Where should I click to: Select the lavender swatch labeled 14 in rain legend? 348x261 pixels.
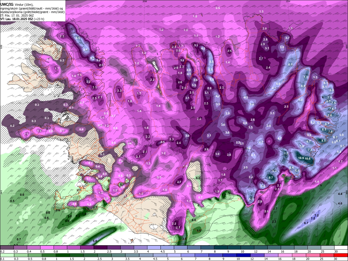[271, 255]
